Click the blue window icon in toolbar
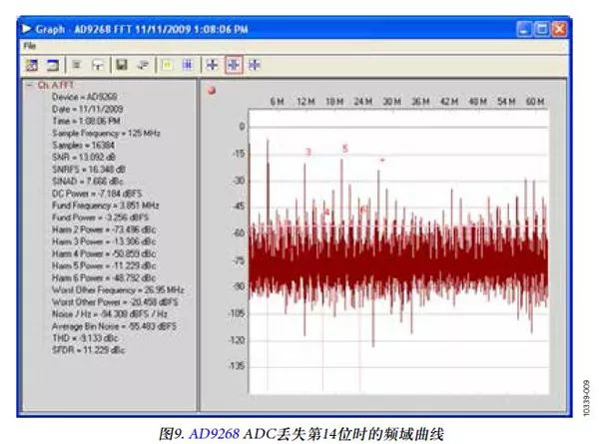The image size is (599, 444). (53, 65)
